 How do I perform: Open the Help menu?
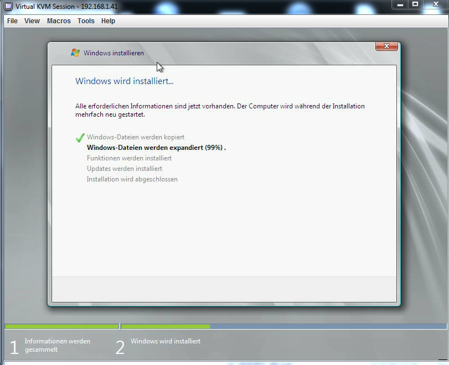[x=108, y=21]
